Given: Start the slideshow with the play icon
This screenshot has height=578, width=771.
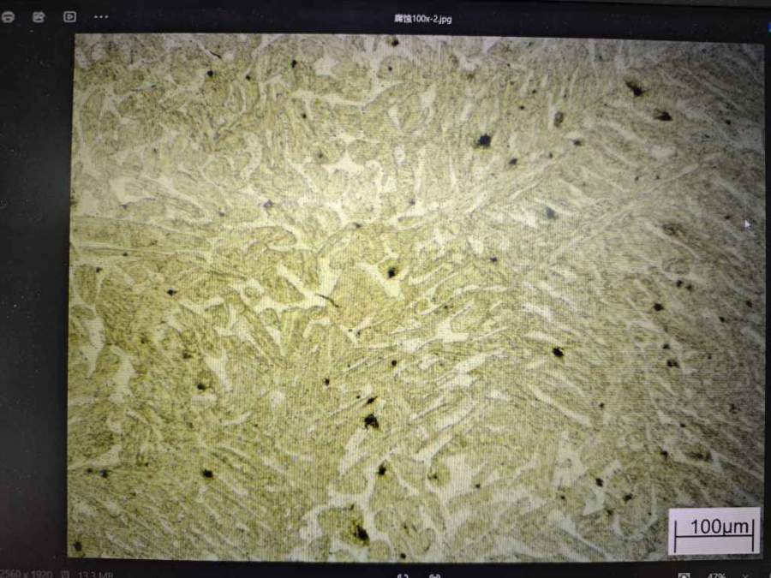Looking at the screenshot, I should [x=70, y=17].
